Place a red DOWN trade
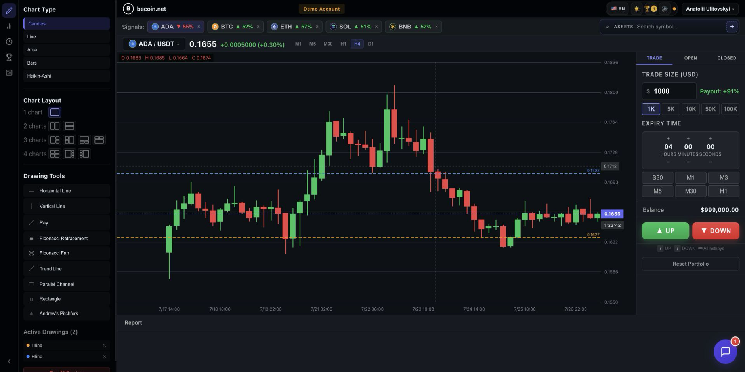745x372 pixels. [x=716, y=231]
